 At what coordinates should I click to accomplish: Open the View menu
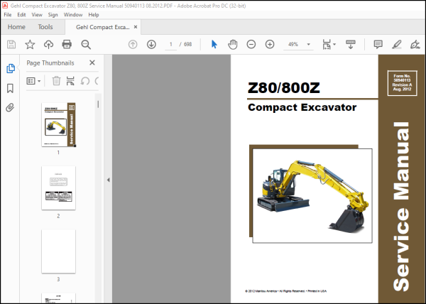[37, 15]
